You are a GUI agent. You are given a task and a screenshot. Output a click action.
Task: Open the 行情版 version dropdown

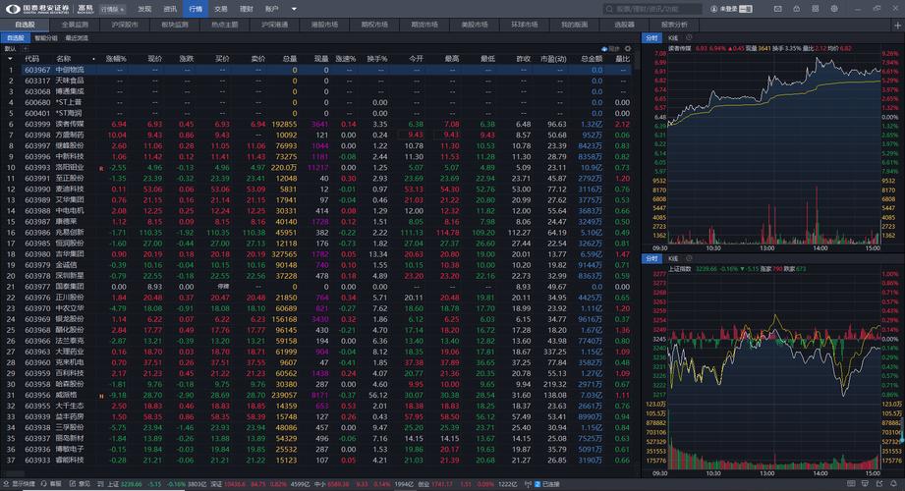(113, 9)
